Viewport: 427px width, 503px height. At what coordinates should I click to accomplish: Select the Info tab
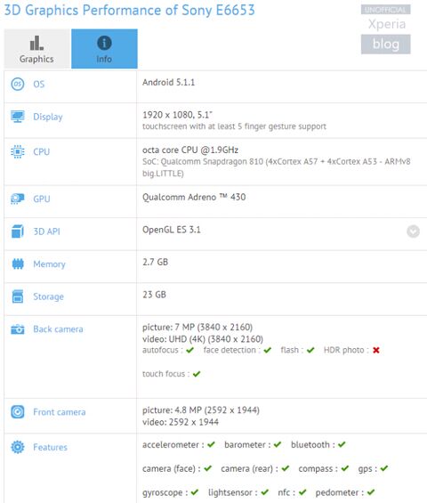coord(104,49)
